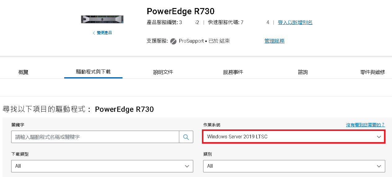
Task: Select the 驅動程式與下載 tab
Action: point(93,72)
